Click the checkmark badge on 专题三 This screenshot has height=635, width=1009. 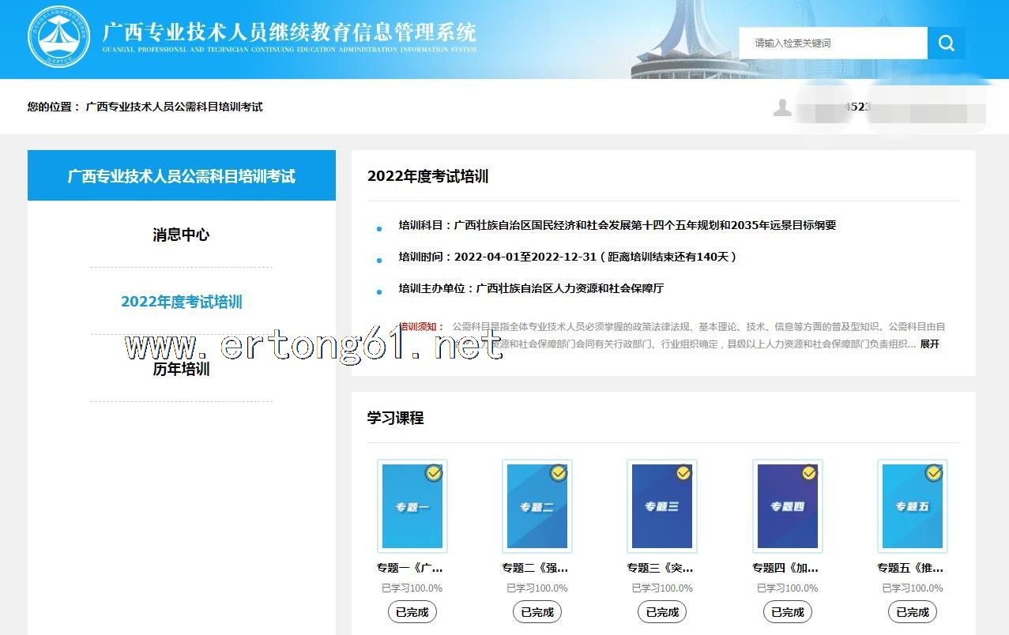(x=683, y=473)
